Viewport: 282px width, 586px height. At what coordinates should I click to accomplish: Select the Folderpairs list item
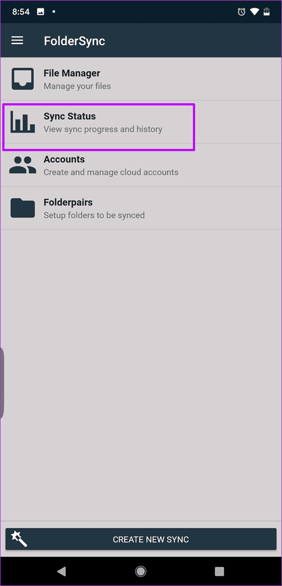pos(141,208)
